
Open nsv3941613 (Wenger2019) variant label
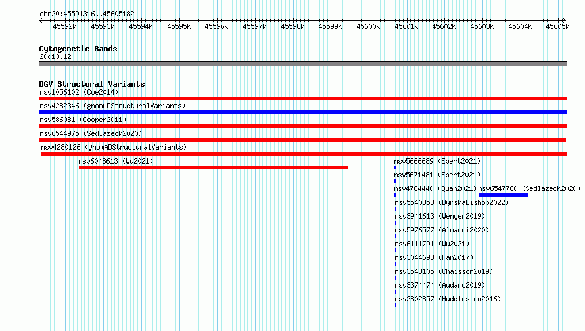click(440, 216)
